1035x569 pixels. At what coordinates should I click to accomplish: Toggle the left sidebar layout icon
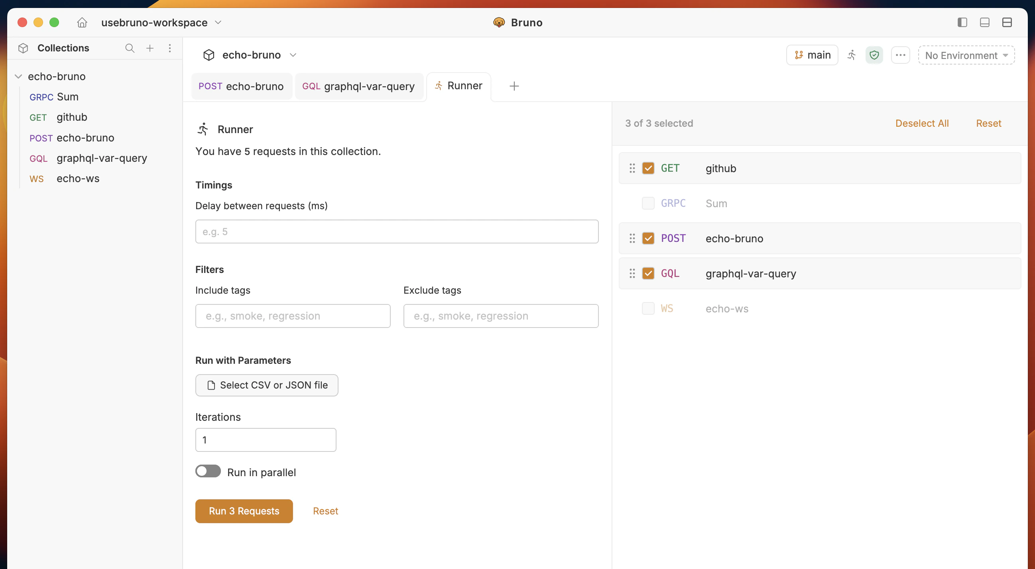[962, 22]
